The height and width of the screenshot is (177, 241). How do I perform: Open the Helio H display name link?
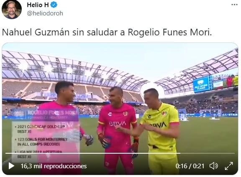coord(38,5)
